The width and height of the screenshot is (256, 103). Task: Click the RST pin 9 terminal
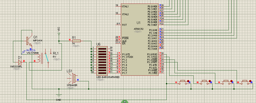point(118,25)
